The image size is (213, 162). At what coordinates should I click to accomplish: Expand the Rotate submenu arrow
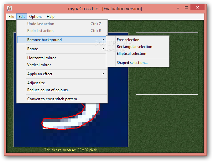(x=103, y=49)
